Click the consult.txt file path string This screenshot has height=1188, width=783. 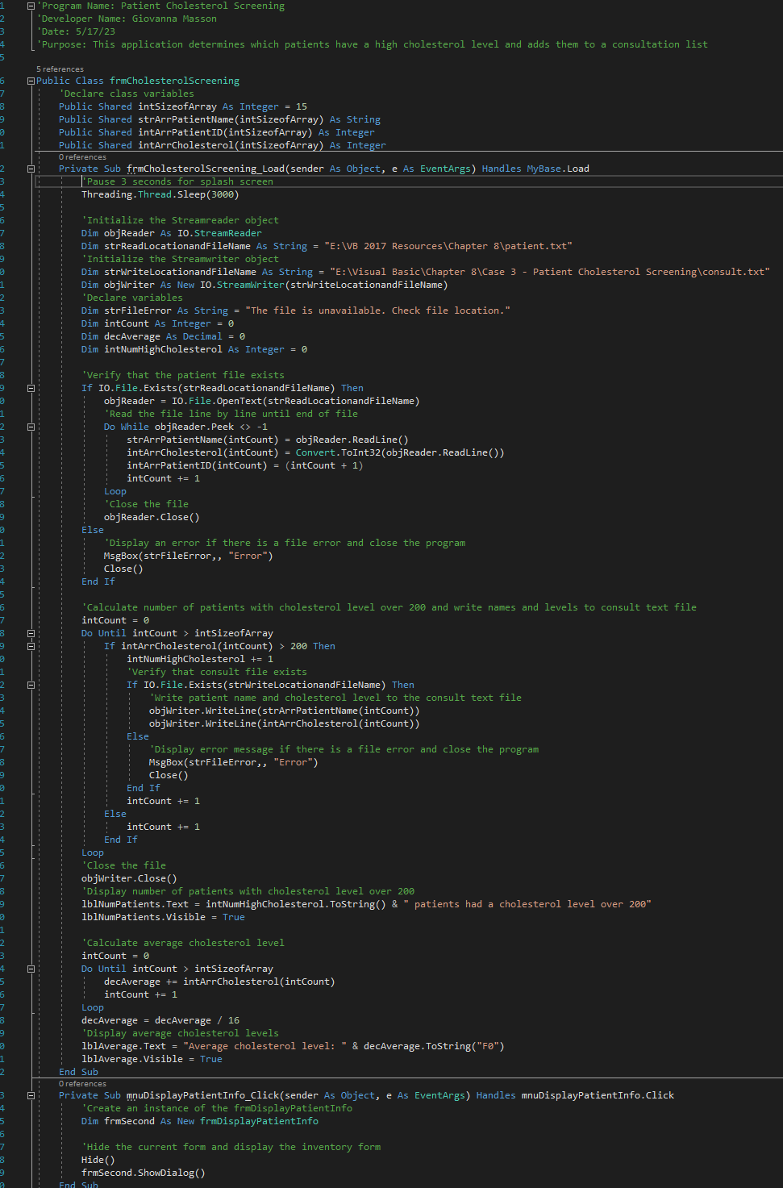click(550, 272)
